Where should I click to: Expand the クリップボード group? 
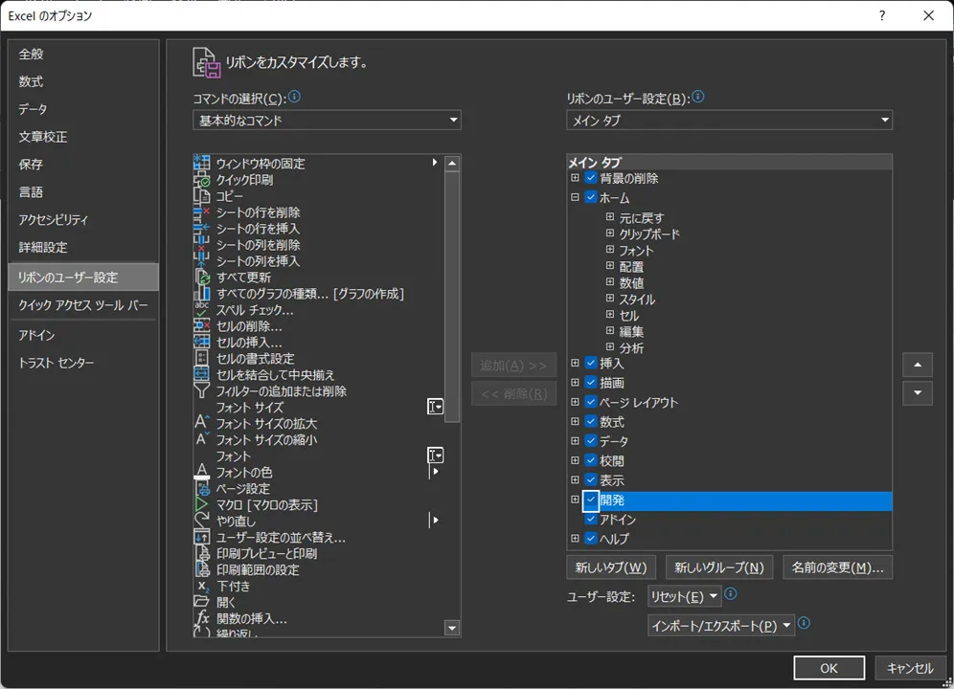pyautogui.click(x=610, y=234)
